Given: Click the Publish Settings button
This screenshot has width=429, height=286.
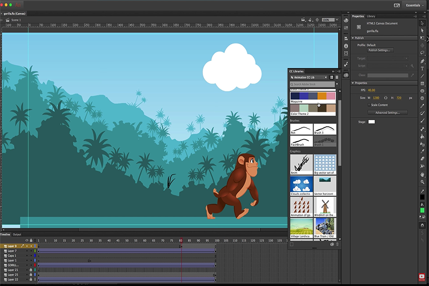Looking at the screenshot, I should coord(380,50).
